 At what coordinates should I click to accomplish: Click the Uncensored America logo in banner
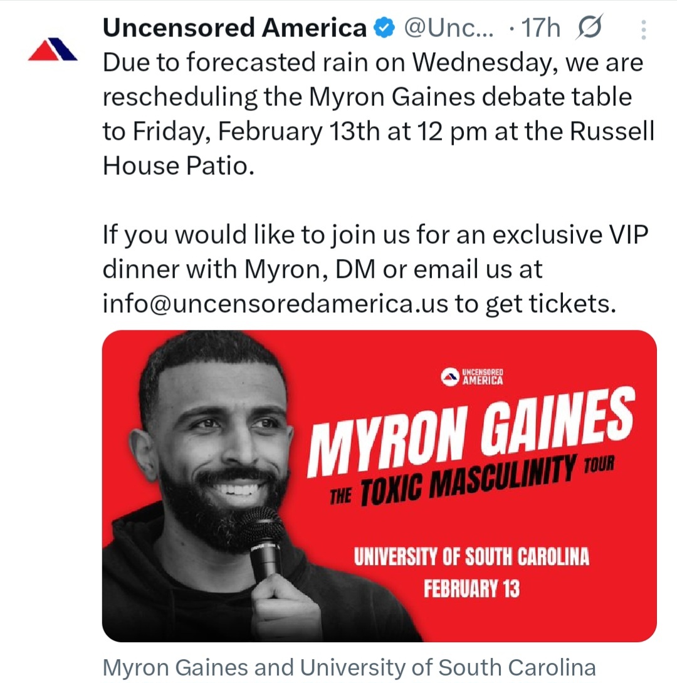pyautogui.click(x=473, y=377)
